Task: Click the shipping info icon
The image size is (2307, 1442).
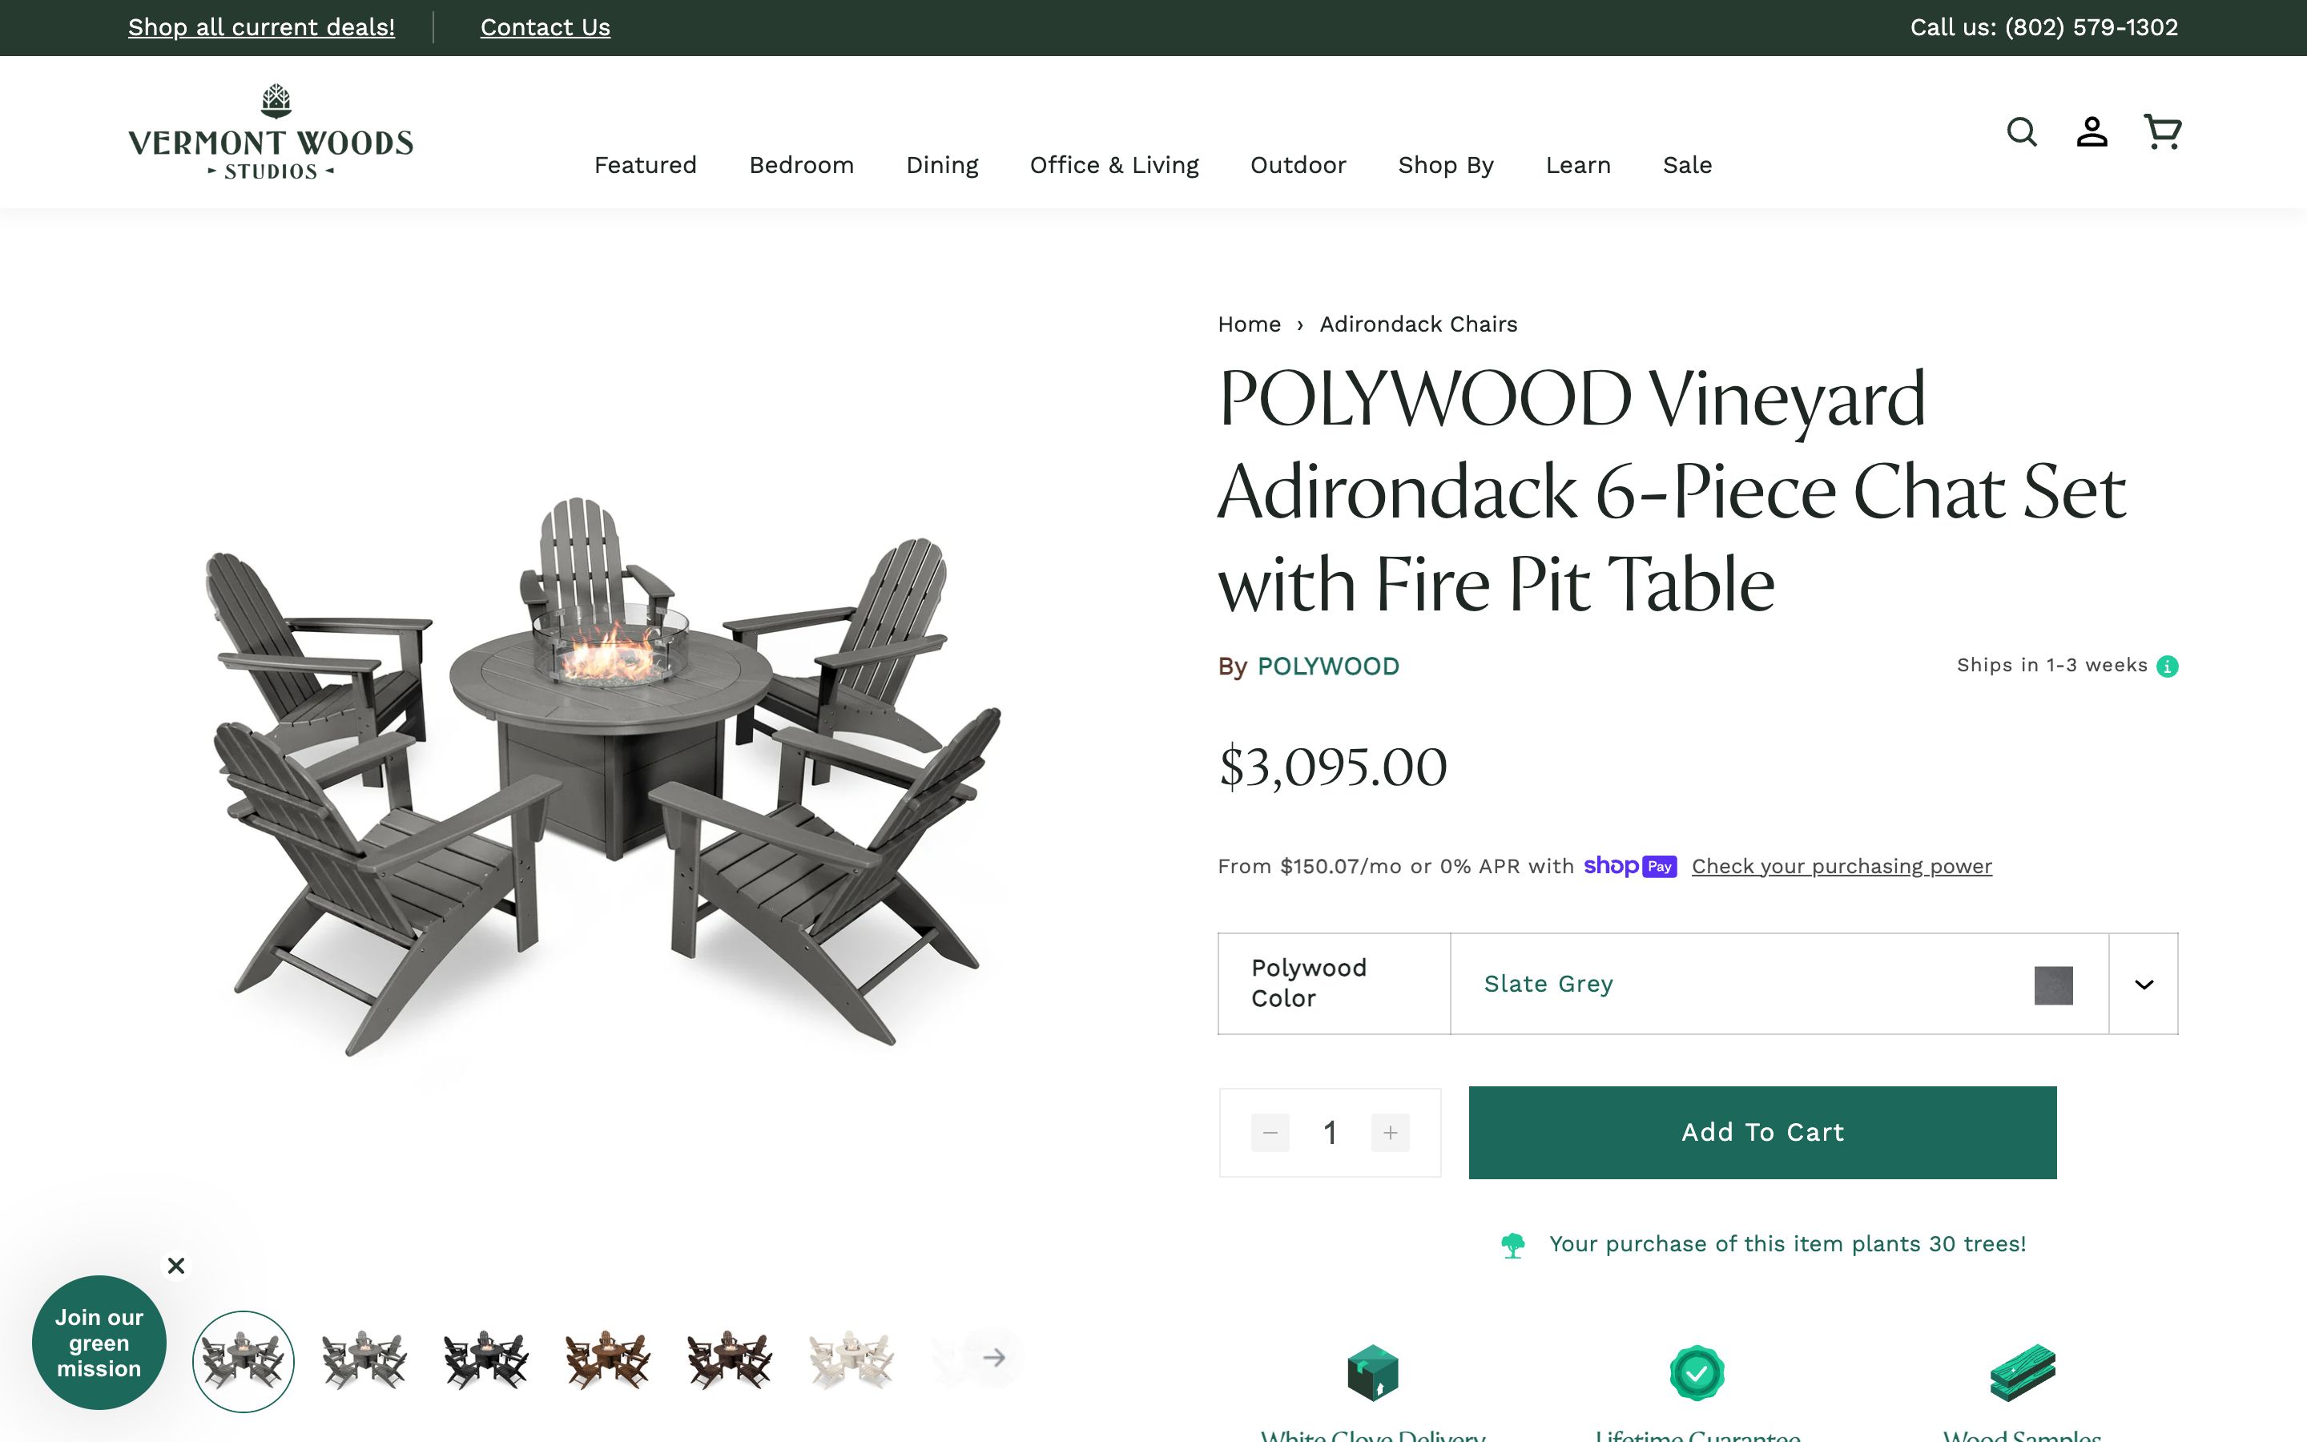Action: (x=2167, y=667)
